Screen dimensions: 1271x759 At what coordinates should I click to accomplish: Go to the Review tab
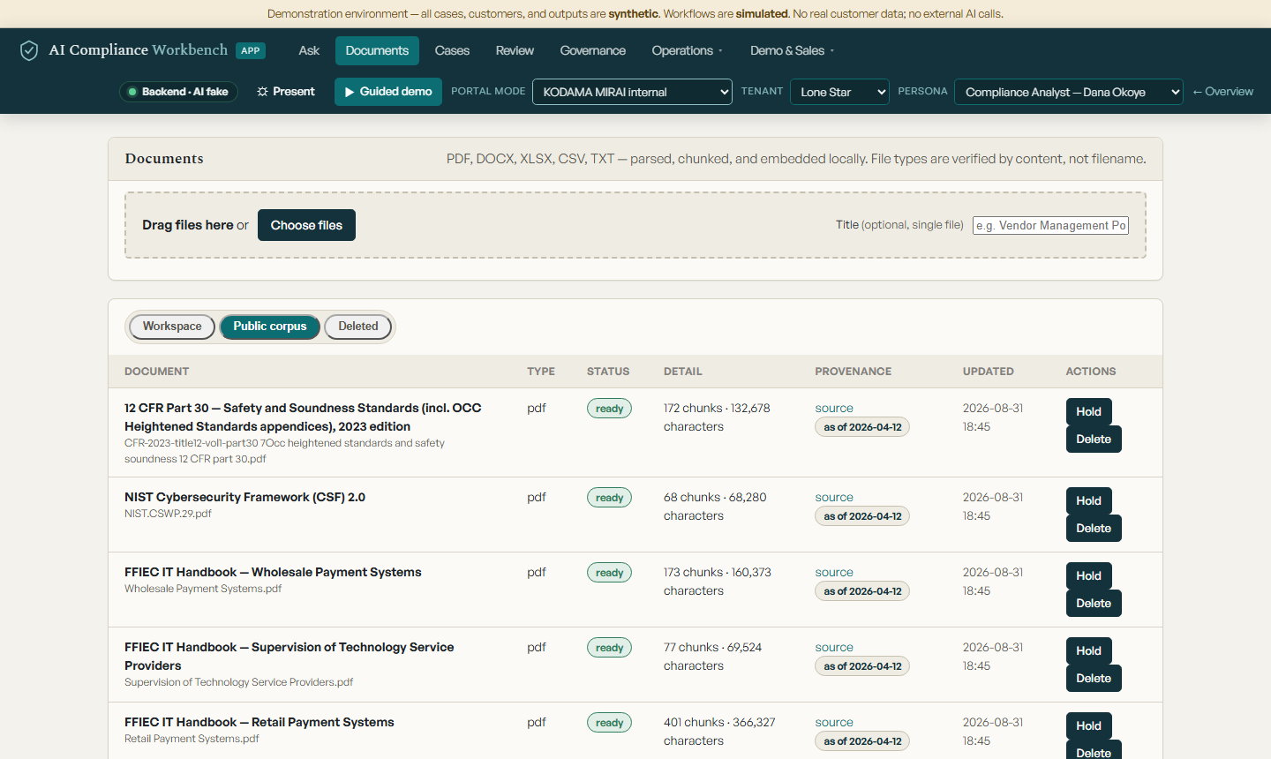tap(515, 50)
